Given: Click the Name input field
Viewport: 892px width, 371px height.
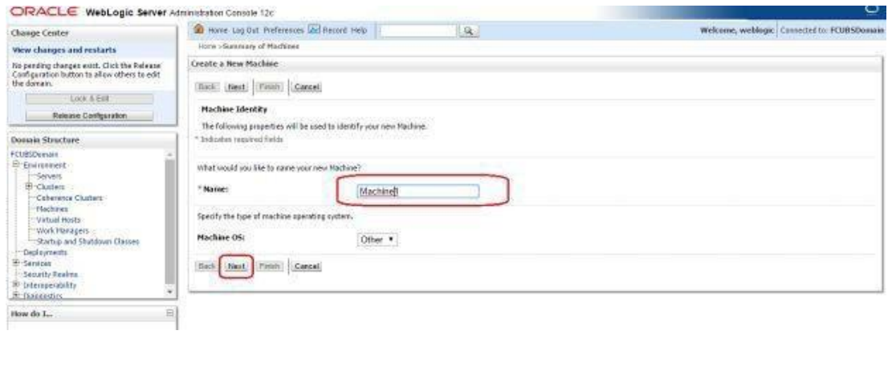Looking at the screenshot, I should pos(418,192).
